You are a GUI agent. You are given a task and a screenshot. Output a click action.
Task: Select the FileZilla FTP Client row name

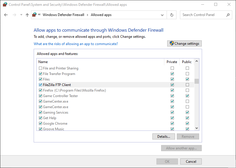[57, 85]
